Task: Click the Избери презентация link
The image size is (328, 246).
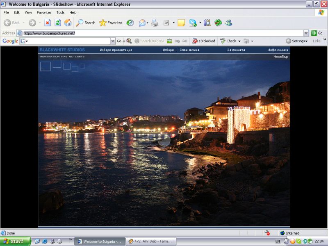Action: pyautogui.click(x=116, y=50)
